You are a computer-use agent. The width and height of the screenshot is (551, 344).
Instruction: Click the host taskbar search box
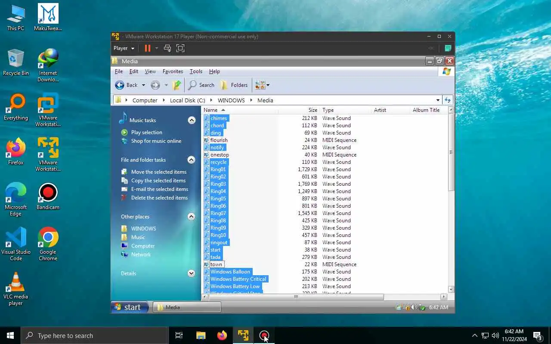[x=95, y=335]
